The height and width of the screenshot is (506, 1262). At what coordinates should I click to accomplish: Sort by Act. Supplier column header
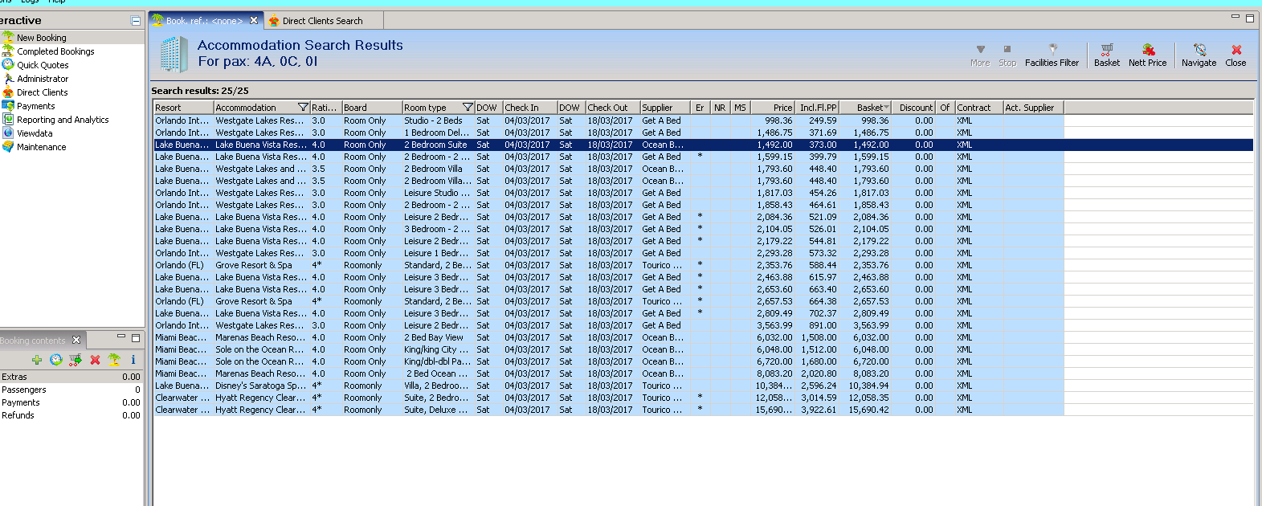pyautogui.click(x=1033, y=108)
